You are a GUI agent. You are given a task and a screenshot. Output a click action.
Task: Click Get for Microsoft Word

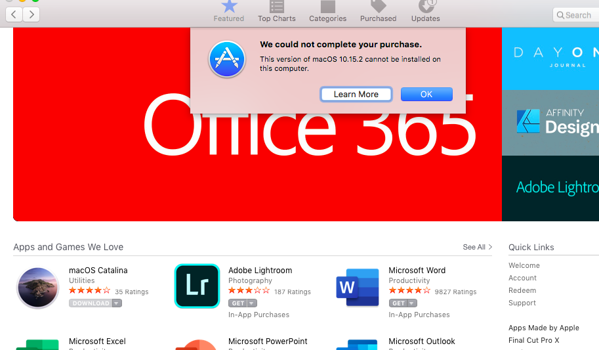[398, 303]
